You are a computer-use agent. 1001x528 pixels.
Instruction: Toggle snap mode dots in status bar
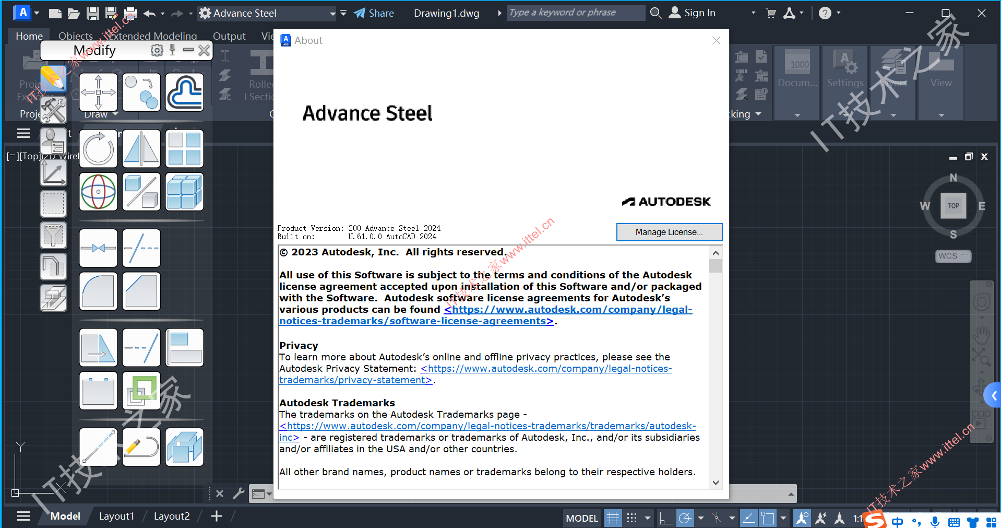click(x=631, y=518)
